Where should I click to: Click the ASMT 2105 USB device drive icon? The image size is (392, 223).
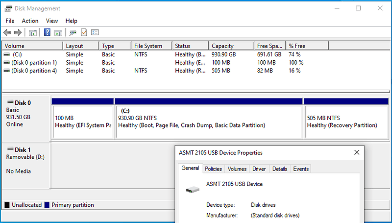coord(193,190)
